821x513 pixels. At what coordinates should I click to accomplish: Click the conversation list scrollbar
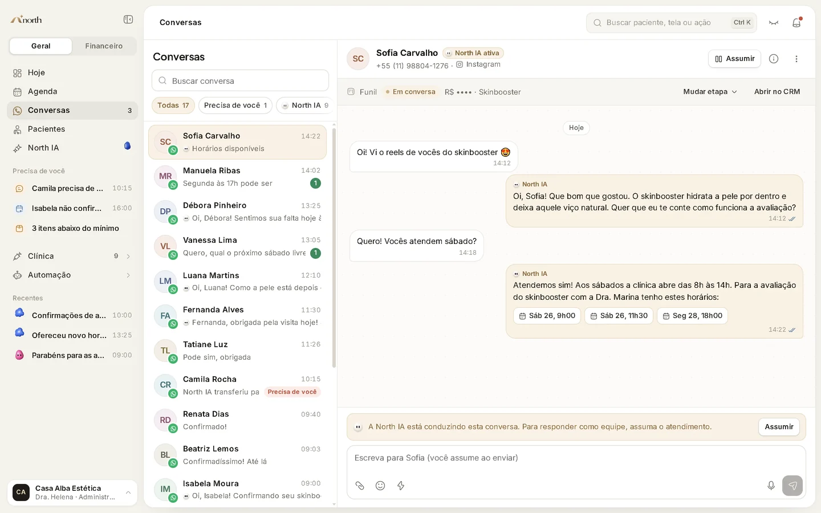pos(334,248)
